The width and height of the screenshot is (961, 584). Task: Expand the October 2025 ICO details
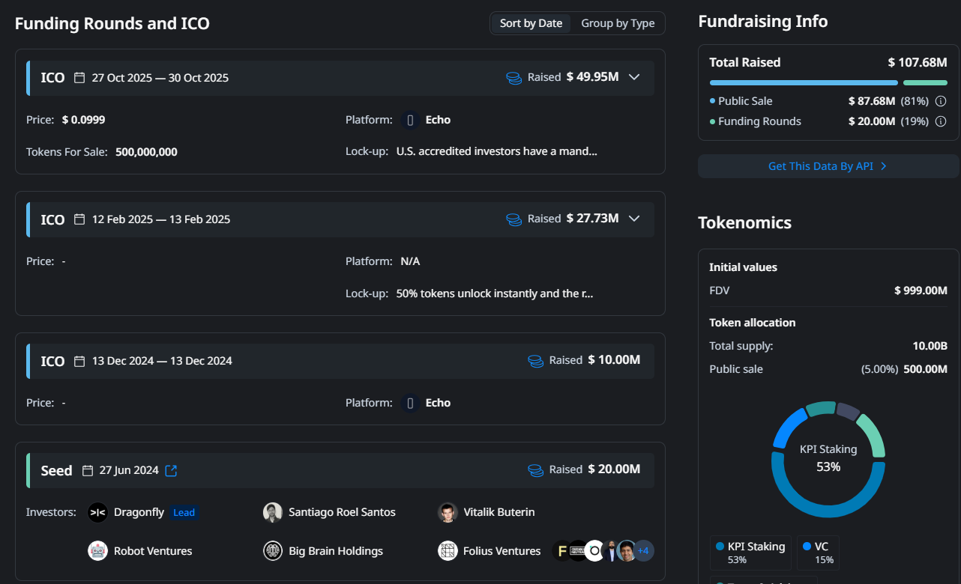point(634,77)
